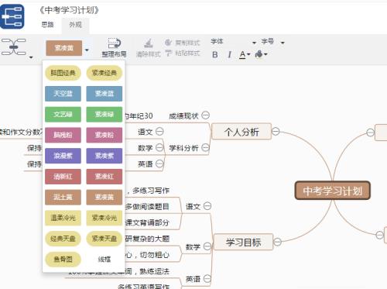Pick 紧凑黄 in the theme list
Image resolution: width=387 pixels, height=289 pixels.
pos(104,198)
